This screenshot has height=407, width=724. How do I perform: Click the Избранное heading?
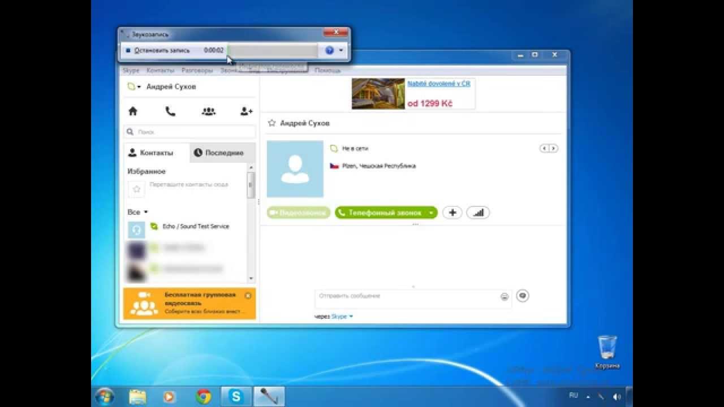coord(146,171)
